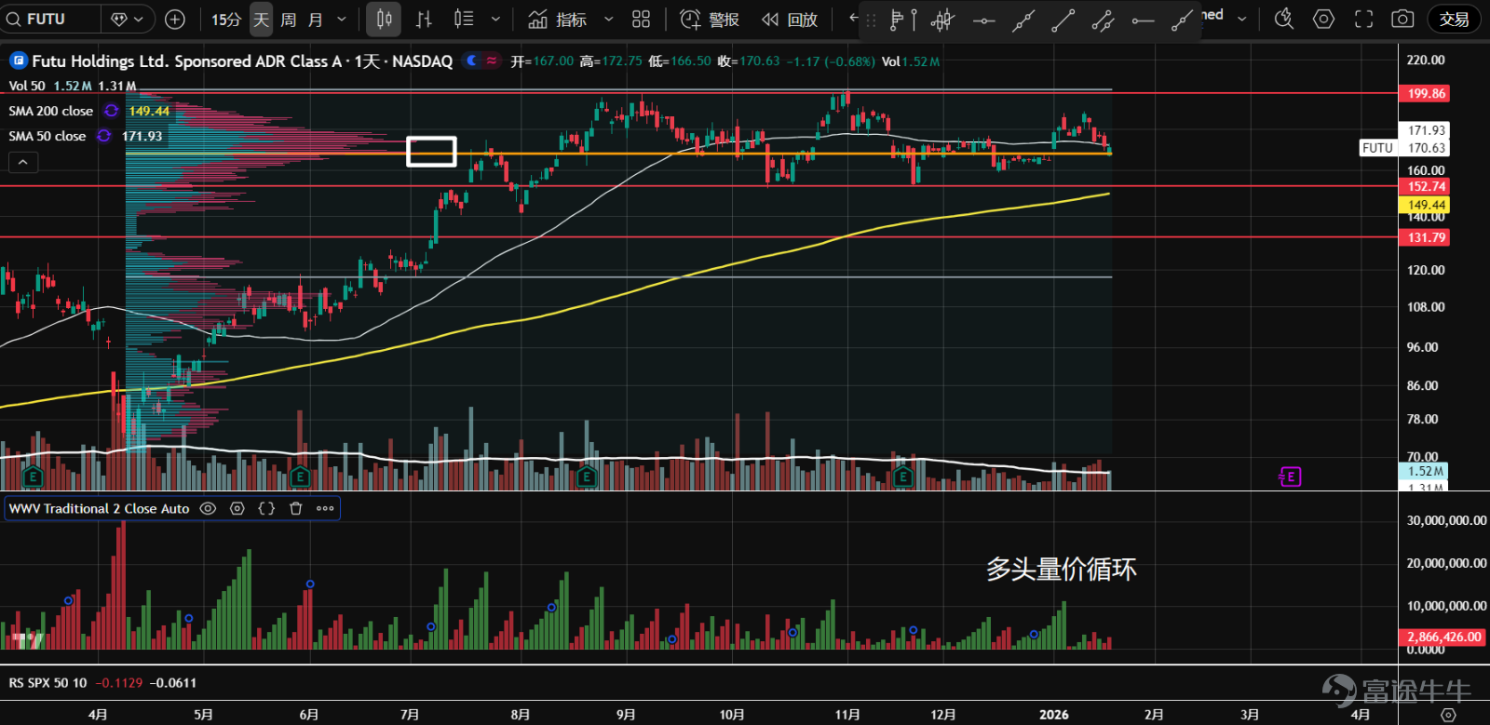Expand the indicators dropdown arrow
Viewport: 1490px width, 725px height.
[x=608, y=19]
